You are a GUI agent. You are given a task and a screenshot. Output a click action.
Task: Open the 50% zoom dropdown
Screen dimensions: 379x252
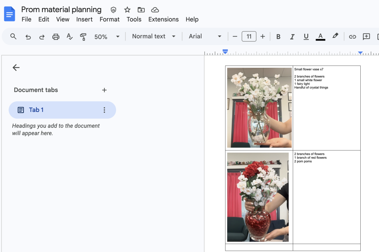107,37
